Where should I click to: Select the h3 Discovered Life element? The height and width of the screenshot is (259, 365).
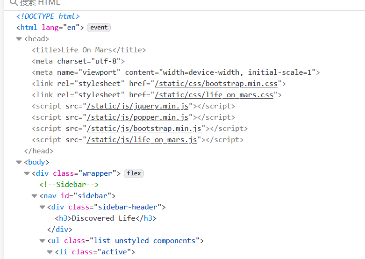106,218
